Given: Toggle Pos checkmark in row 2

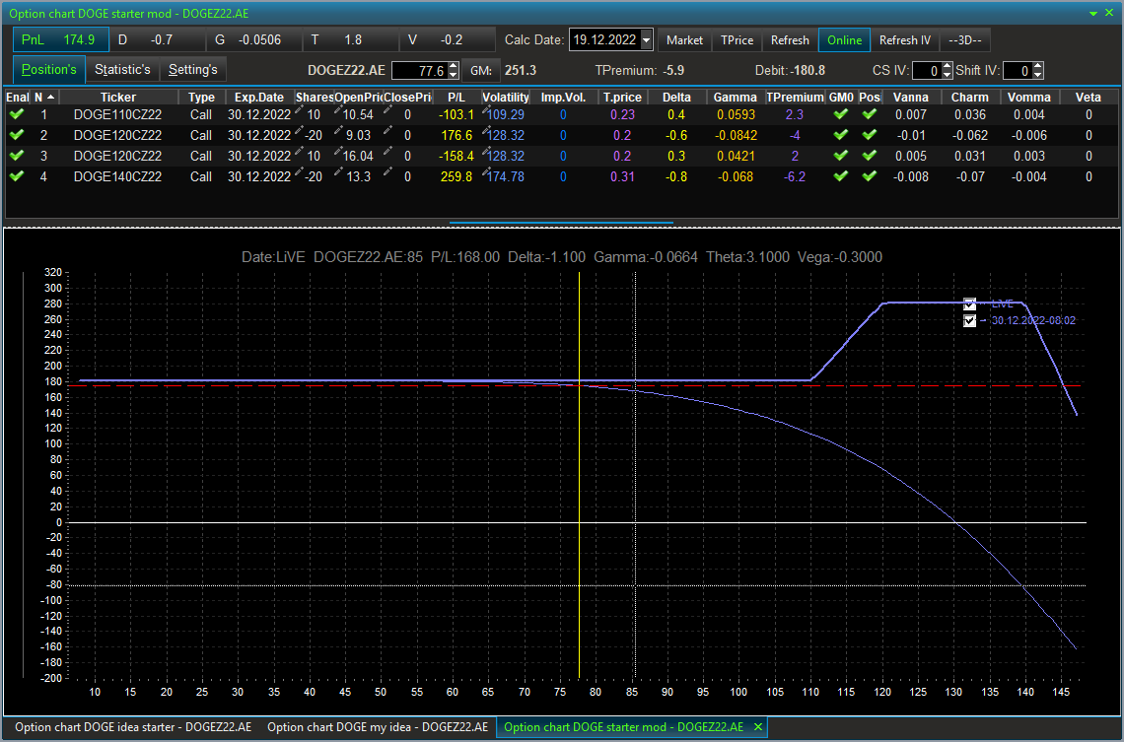Looking at the screenshot, I should coord(870,135).
